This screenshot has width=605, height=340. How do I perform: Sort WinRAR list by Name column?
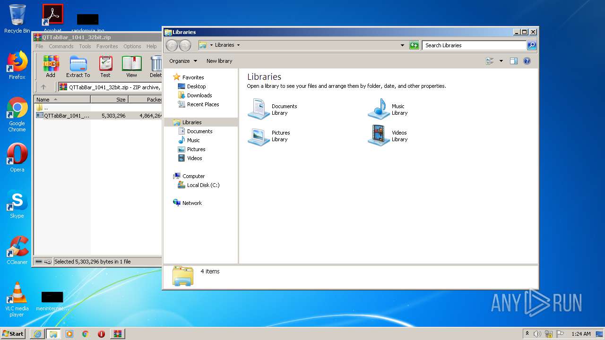tap(62, 100)
